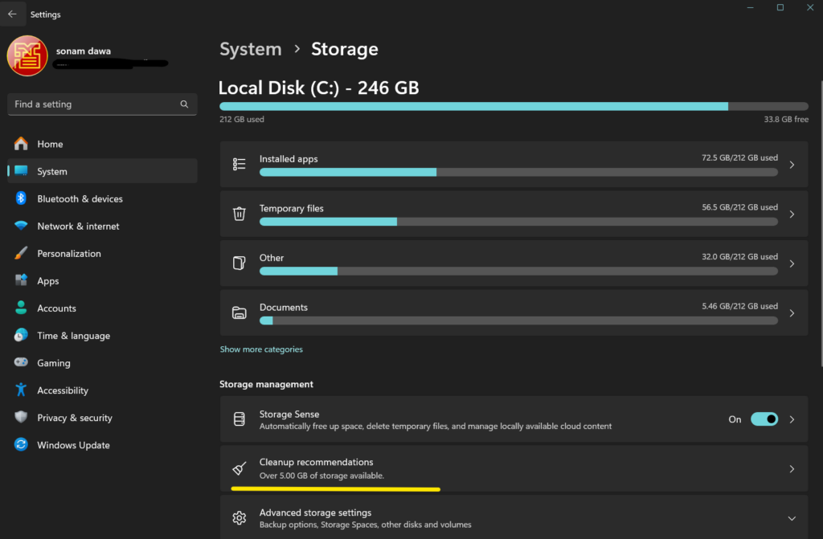Open Cleanup recommendations chevron arrow

coord(792,468)
